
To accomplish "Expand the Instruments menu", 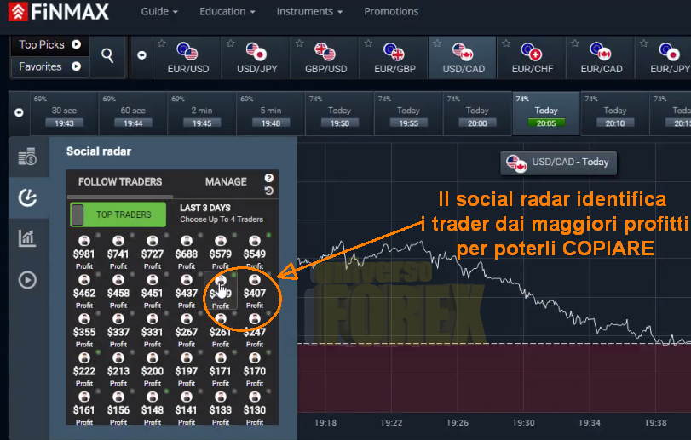I will coord(309,11).
